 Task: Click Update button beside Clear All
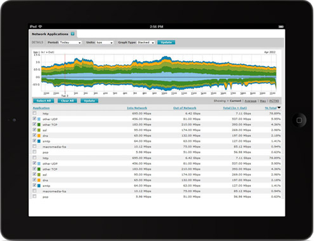point(89,100)
